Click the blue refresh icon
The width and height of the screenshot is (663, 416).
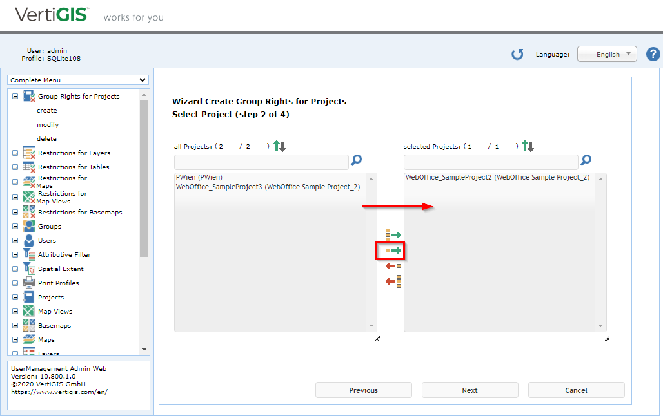pyautogui.click(x=517, y=54)
